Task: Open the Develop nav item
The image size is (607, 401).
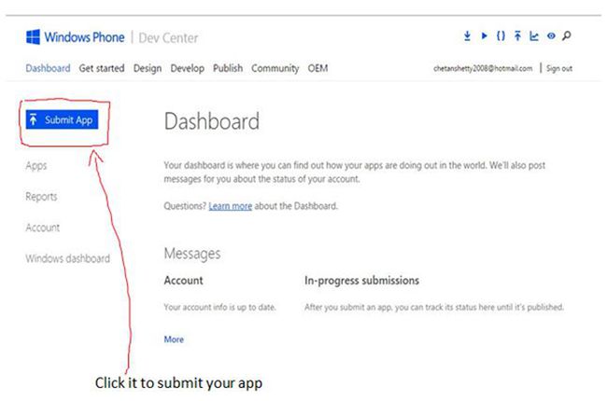Action: (188, 68)
